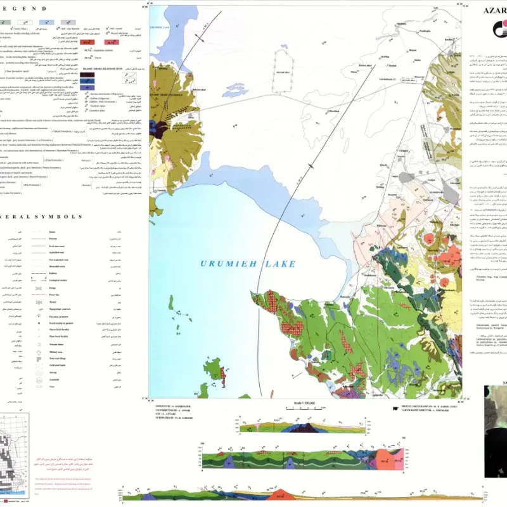Click the "URUMIEH LAKE" map label
The height and width of the screenshot is (507, 507).
click(248, 264)
